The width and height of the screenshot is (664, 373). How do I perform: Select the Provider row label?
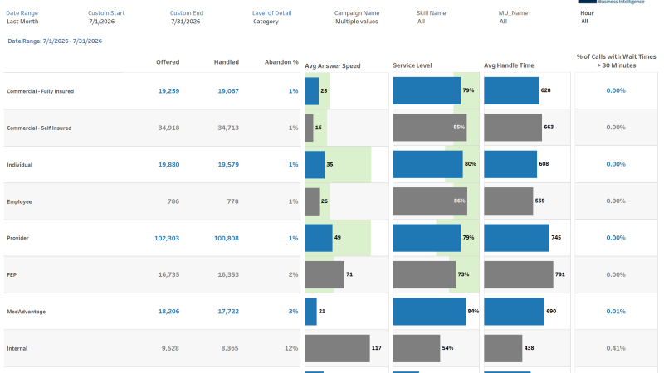pyautogui.click(x=17, y=238)
